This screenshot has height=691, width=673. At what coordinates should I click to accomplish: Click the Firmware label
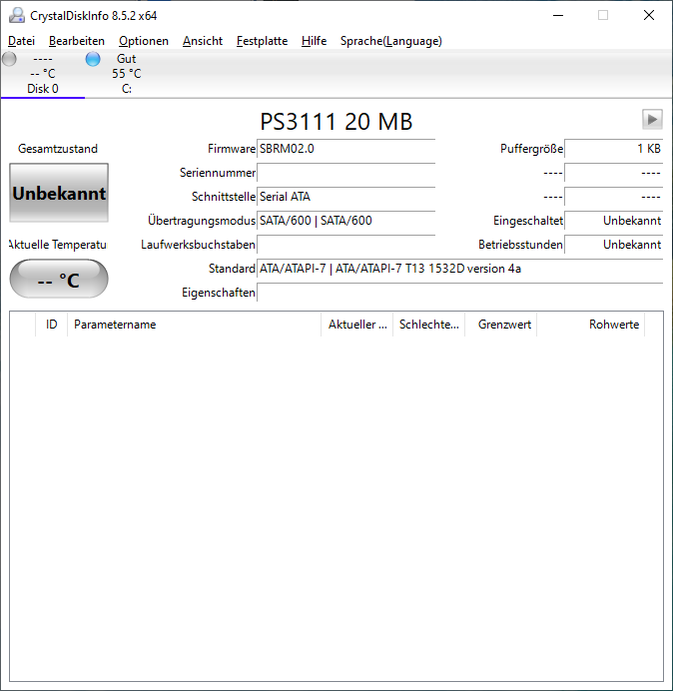(x=232, y=149)
